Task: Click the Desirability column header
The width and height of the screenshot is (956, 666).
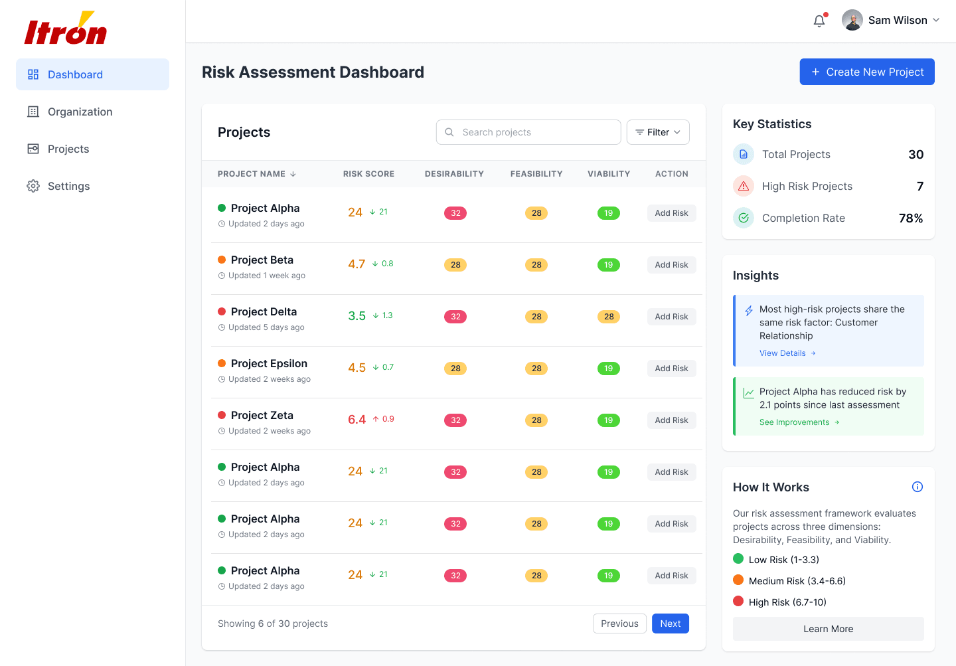Action: click(x=454, y=174)
